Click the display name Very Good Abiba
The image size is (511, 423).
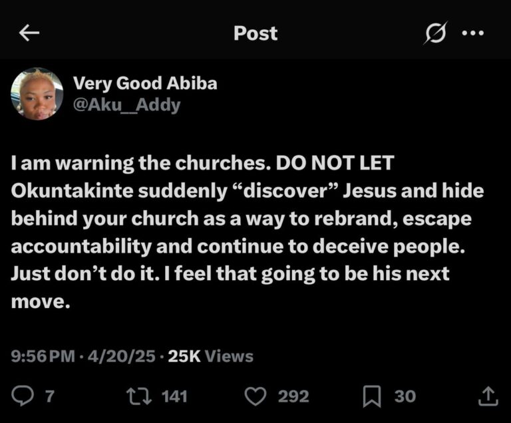(x=144, y=83)
